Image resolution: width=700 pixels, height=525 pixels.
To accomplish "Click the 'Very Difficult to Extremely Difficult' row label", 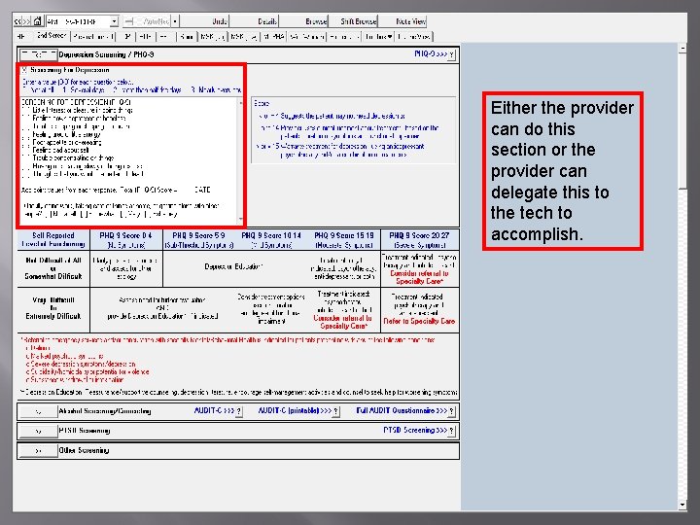I will 53,308.
